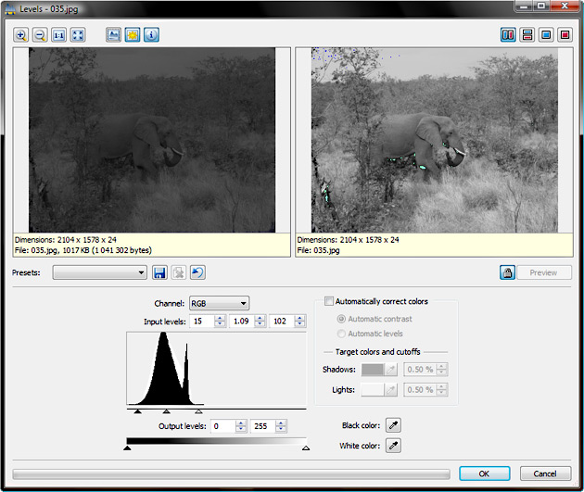The height and width of the screenshot is (492, 584).
Task: Click the Shadows eyedropper icon
Action: pos(390,370)
